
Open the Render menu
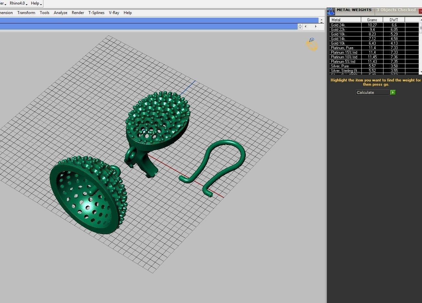[x=78, y=13]
